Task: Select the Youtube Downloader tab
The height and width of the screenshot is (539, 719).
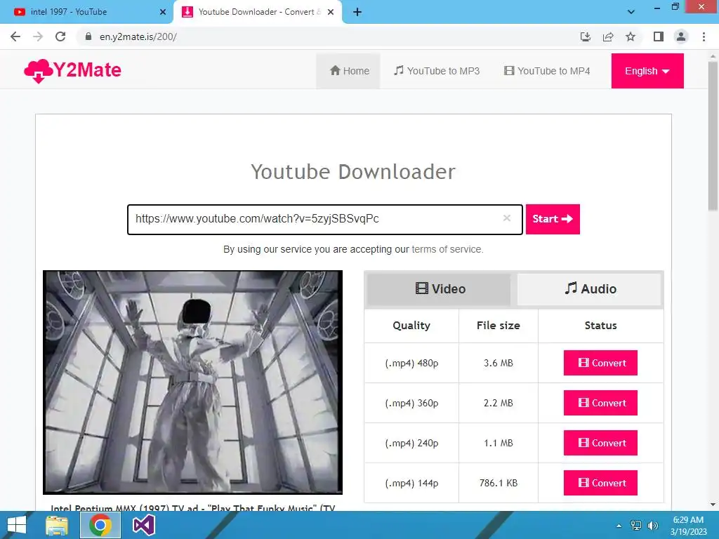Action: 259,12
